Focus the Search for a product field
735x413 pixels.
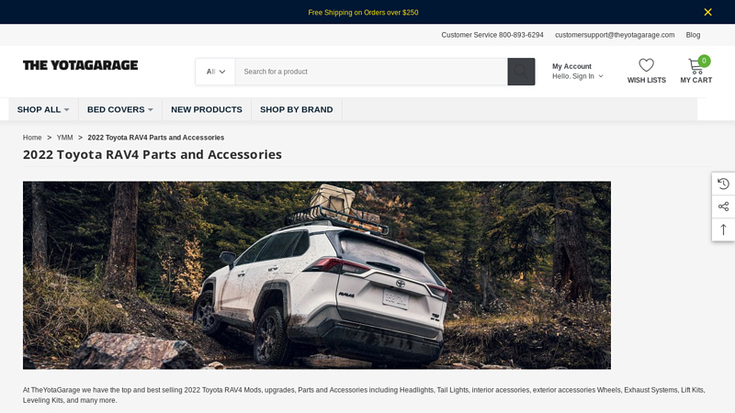(371, 72)
